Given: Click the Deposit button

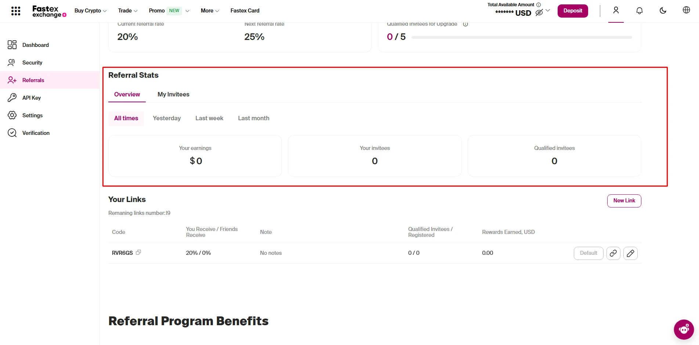Looking at the screenshot, I should click(x=573, y=11).
